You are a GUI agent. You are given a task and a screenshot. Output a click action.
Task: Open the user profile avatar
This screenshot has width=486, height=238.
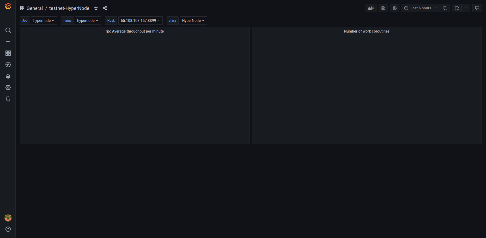(8, 218)
